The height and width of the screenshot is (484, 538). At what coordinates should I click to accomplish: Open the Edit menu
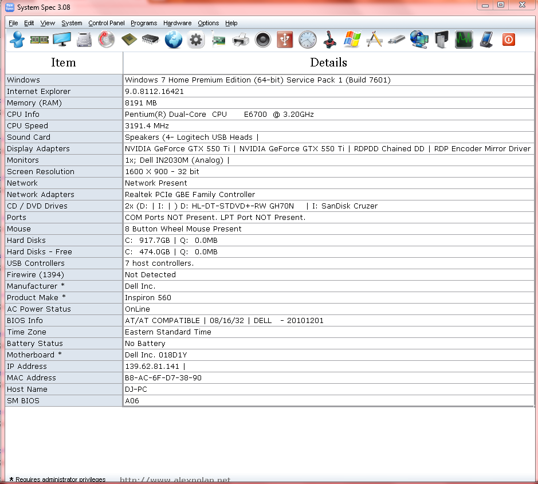[29, 23]
